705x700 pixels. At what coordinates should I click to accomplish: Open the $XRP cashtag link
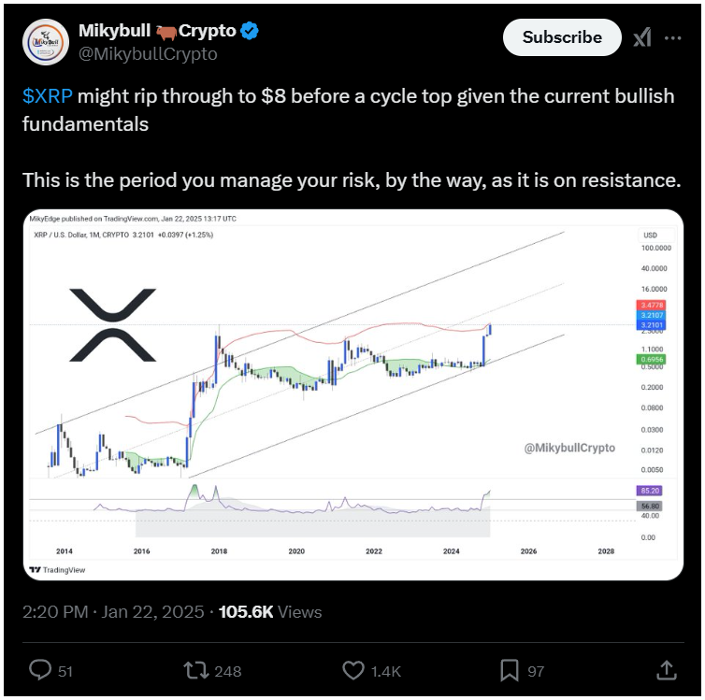point(47,95)
